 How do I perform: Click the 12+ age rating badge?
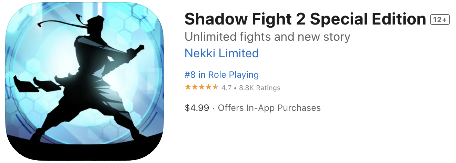click(440, 20)
